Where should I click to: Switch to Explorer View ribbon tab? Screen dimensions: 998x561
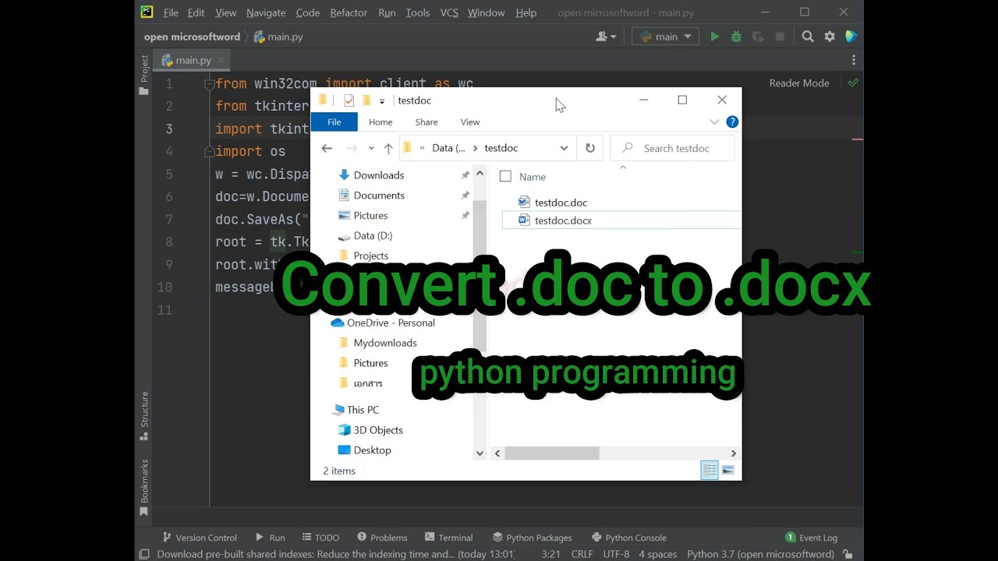(470, 122)
